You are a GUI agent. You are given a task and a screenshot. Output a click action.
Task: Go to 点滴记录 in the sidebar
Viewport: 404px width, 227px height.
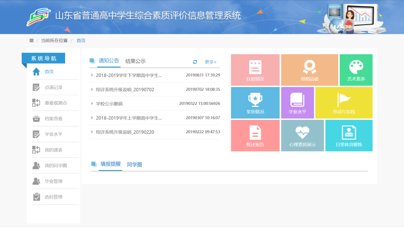[x=53, y=87]
